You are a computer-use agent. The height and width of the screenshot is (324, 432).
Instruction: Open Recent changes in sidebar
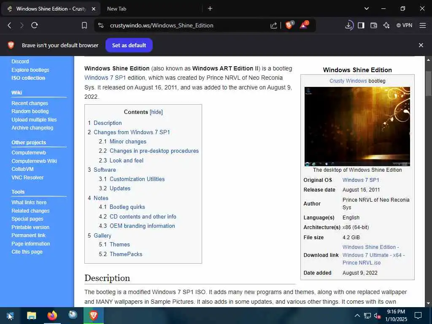[30, 103]
